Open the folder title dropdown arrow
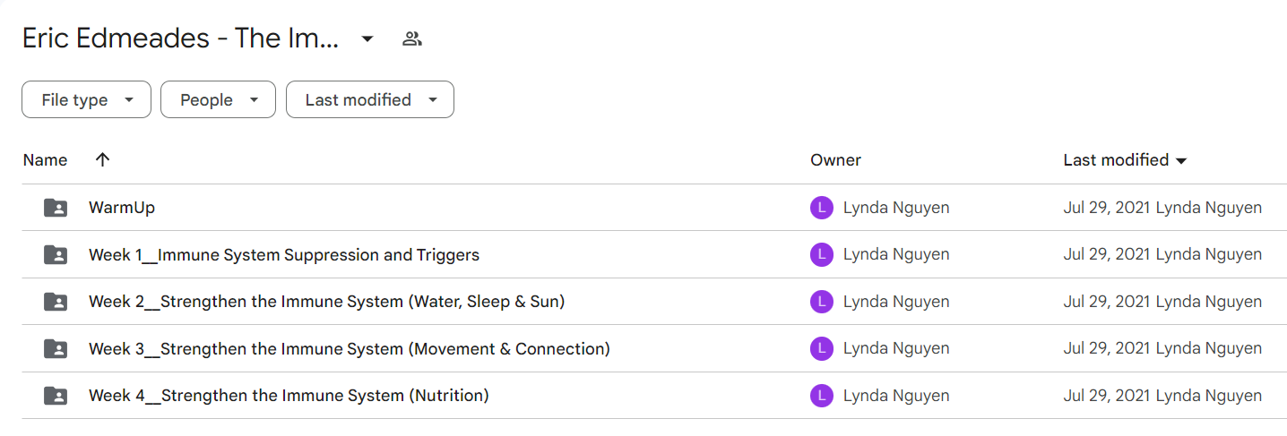1287x436 pixels. pyautogui.click(x=367, y=38)
